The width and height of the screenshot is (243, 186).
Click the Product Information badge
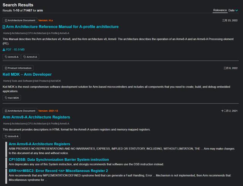point(18,68)
